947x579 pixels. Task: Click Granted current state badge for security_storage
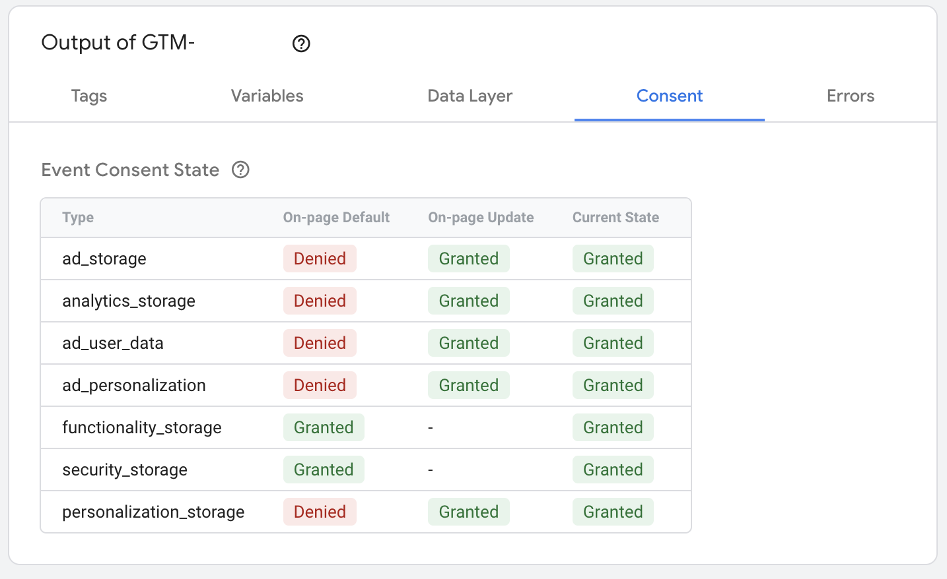tap(612, 470)
